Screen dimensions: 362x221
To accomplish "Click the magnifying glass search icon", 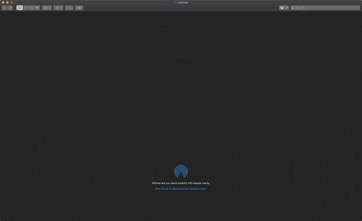I will point(293,8).
